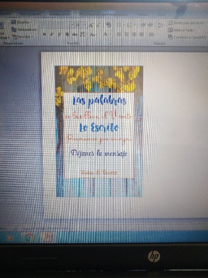Switch to the Vista tab
Image resolution: width=208 pixels, height=278 pixels.
click(x=161, y=15)
